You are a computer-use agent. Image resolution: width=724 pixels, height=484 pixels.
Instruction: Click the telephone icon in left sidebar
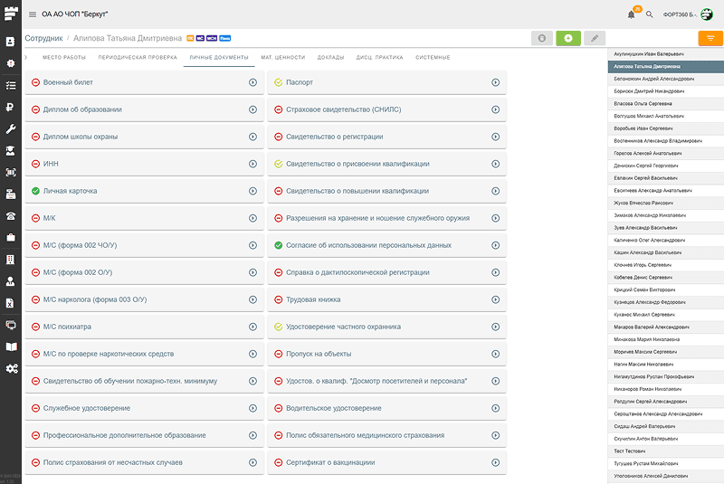point(11,215)
